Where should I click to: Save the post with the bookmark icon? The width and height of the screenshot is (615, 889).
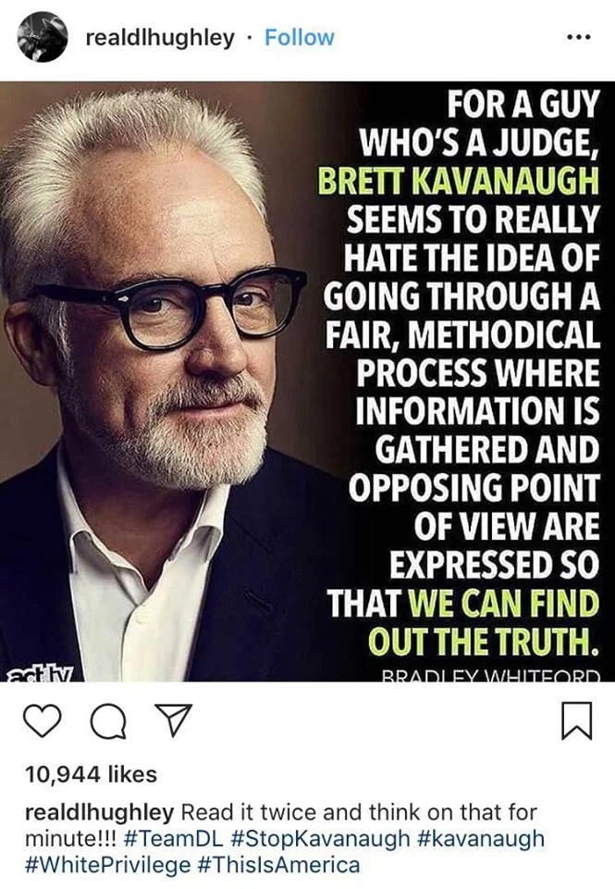click(576, 720)
